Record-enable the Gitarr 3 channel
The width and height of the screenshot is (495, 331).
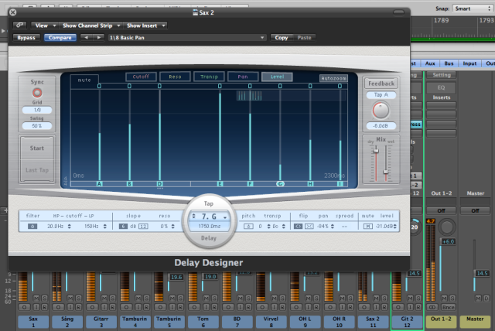click(112, 307)
